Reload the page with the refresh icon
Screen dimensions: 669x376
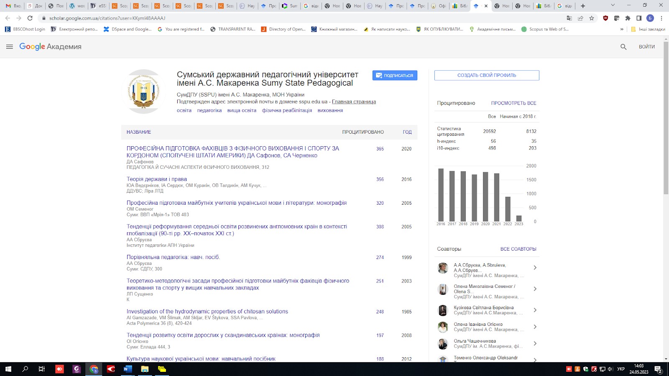[30, 18]
